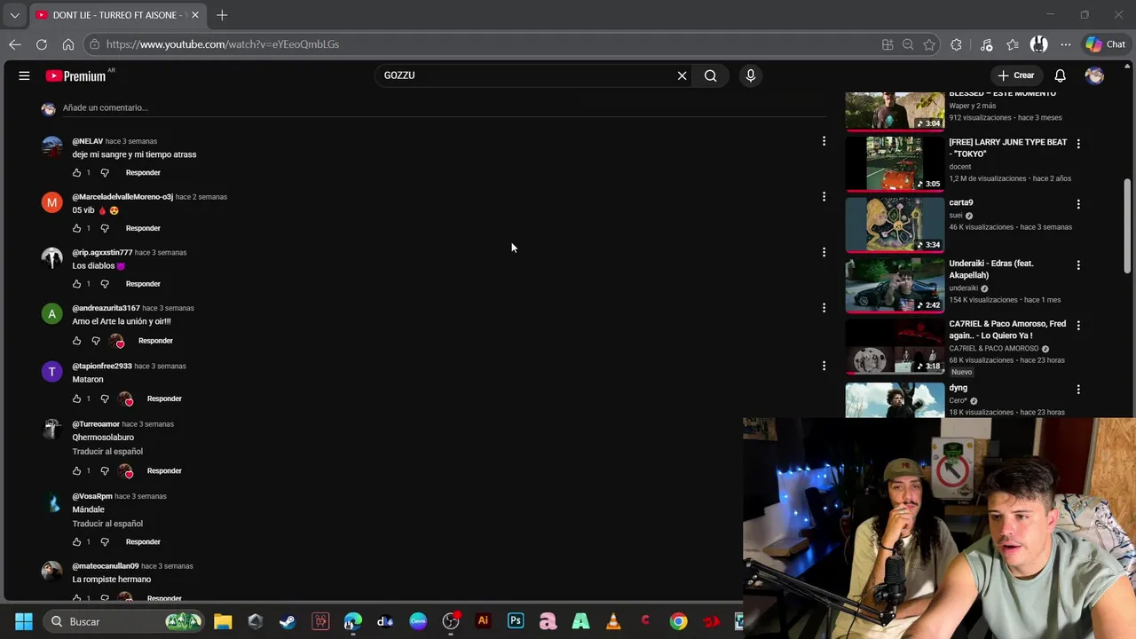The image size is (1136, 639).
Task: Clear the GOZZU search text
Action: 682,75
